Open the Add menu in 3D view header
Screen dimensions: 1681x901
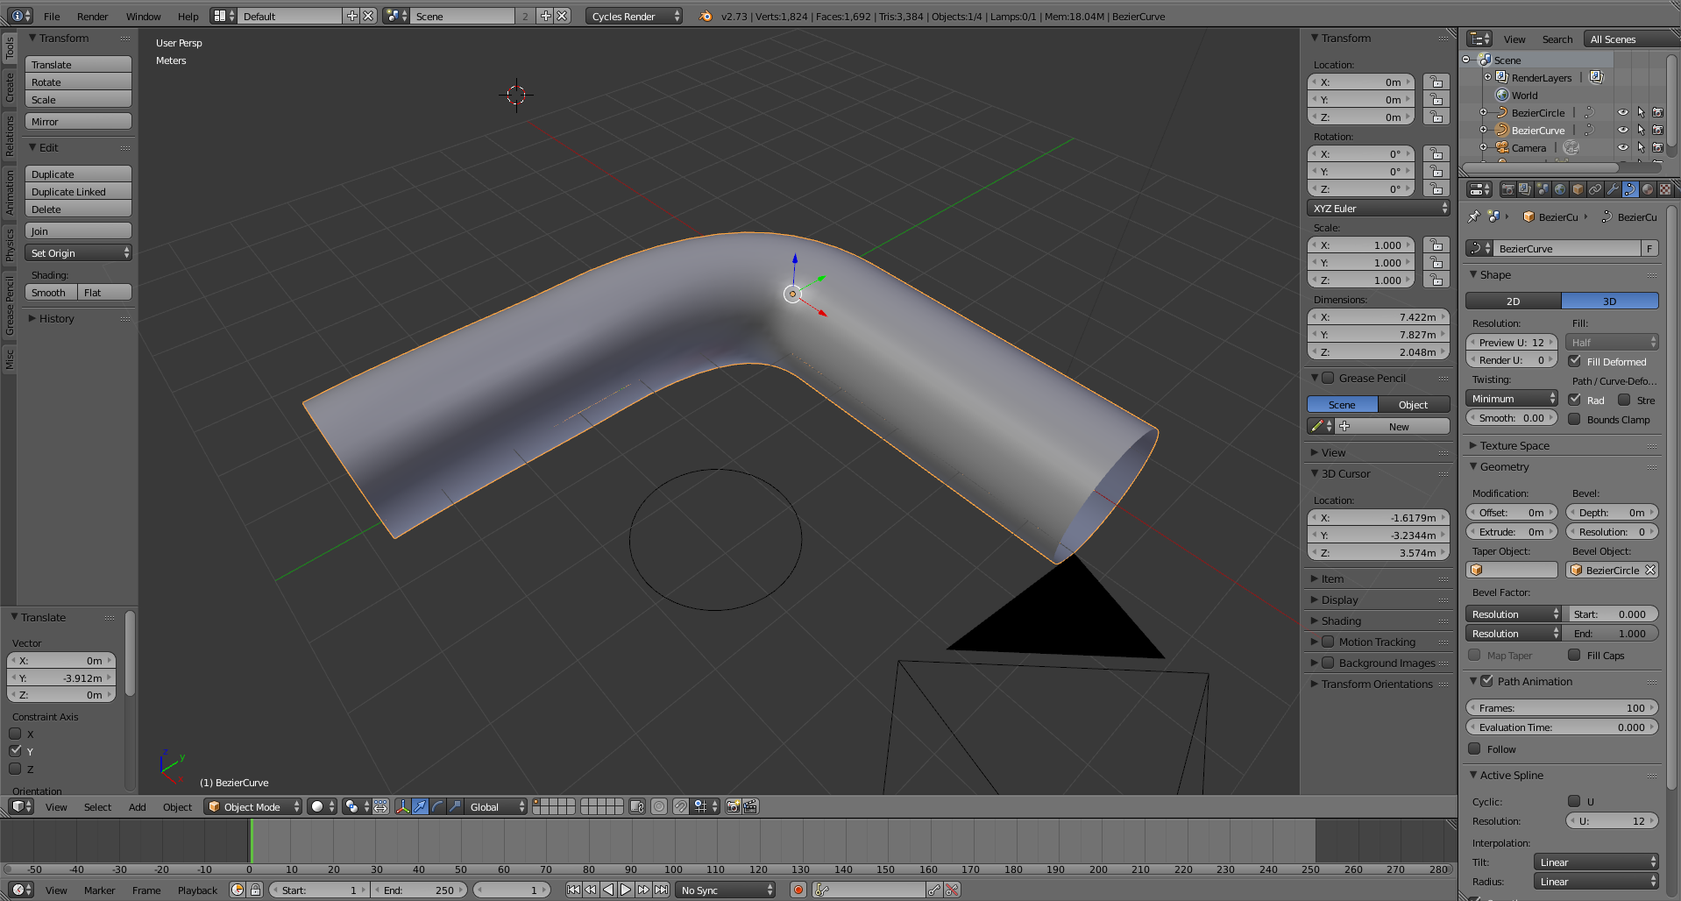(138, 806)
